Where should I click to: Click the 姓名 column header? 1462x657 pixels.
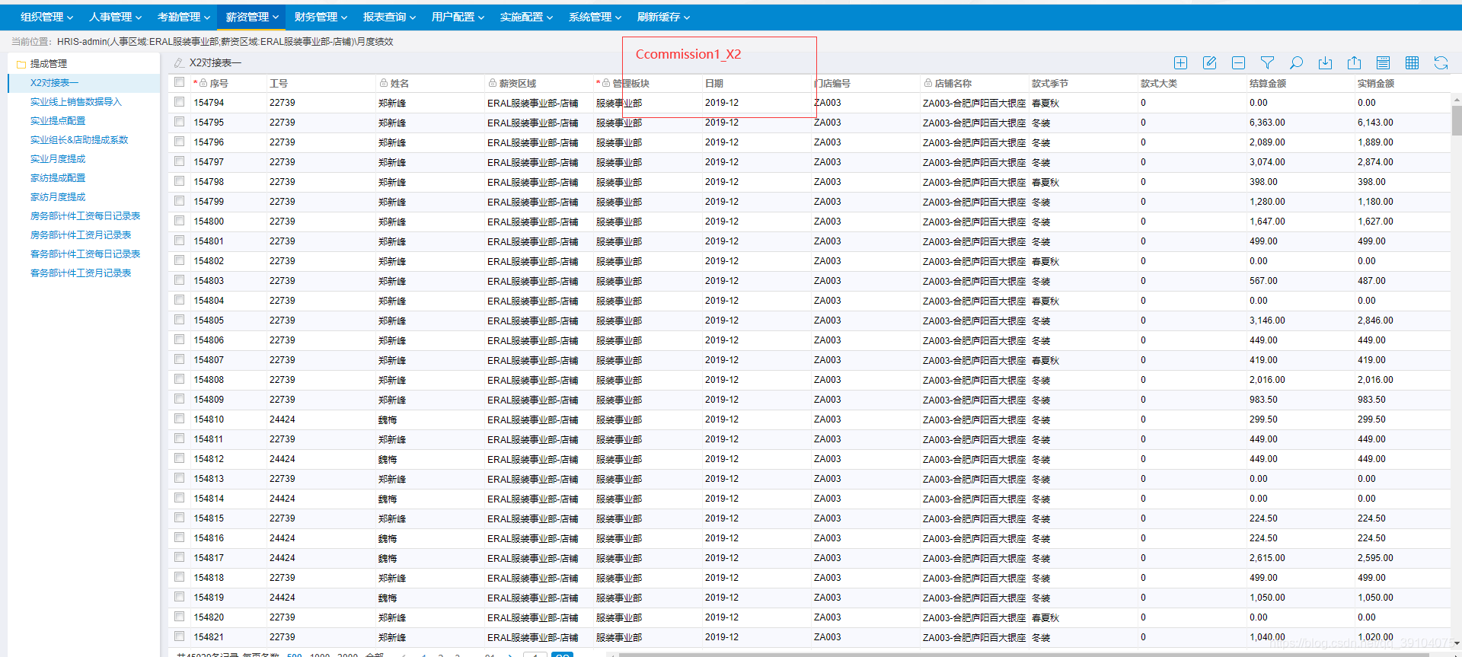pos(400,84)
